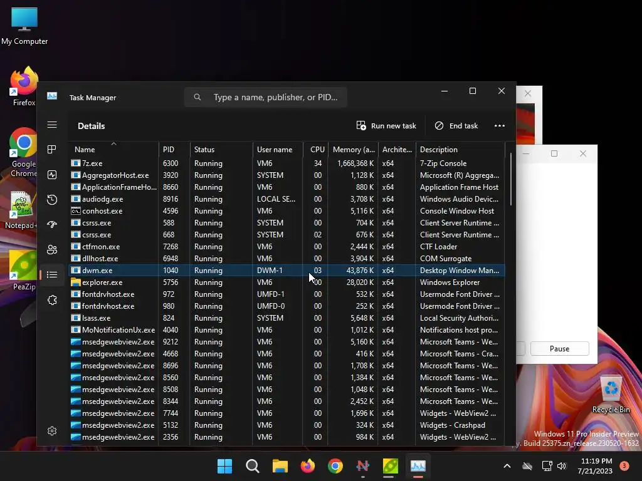
Task: Open the PeaZip desktop shortcut
Action: (x=23, y=271)
